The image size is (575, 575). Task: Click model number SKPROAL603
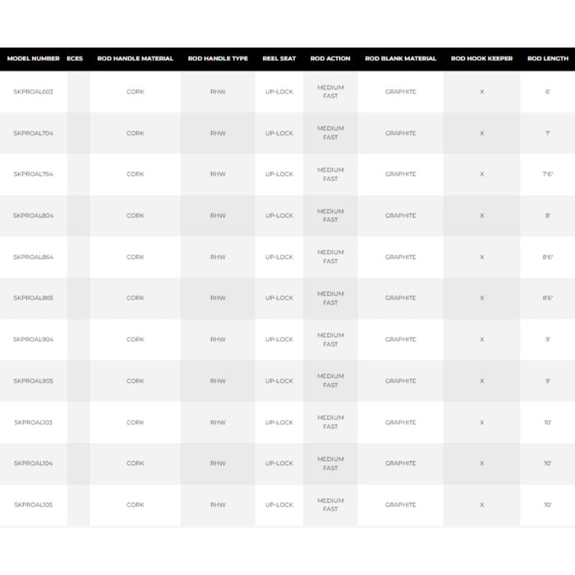[34, 92]
